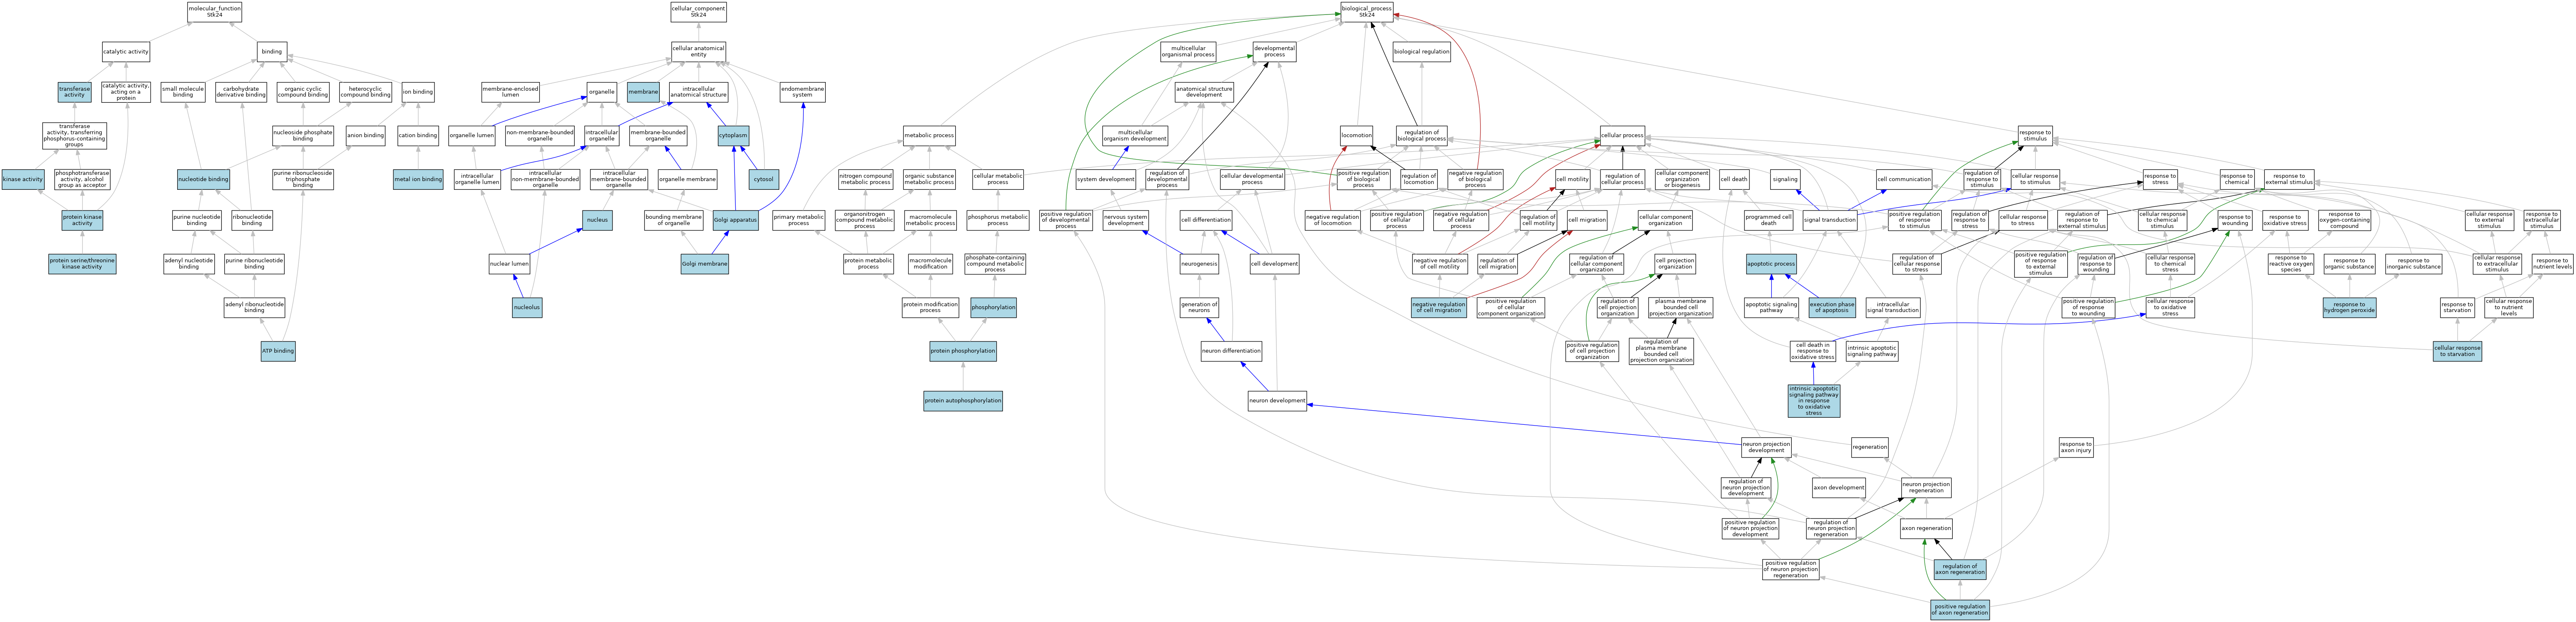Click the 'apoptotic signaling pathway' node

(1771, 307)
